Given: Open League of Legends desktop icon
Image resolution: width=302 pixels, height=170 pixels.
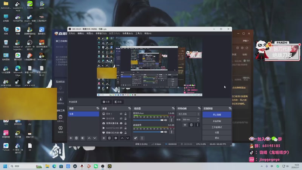Looking at the screenshot, I should pos(18,45).
